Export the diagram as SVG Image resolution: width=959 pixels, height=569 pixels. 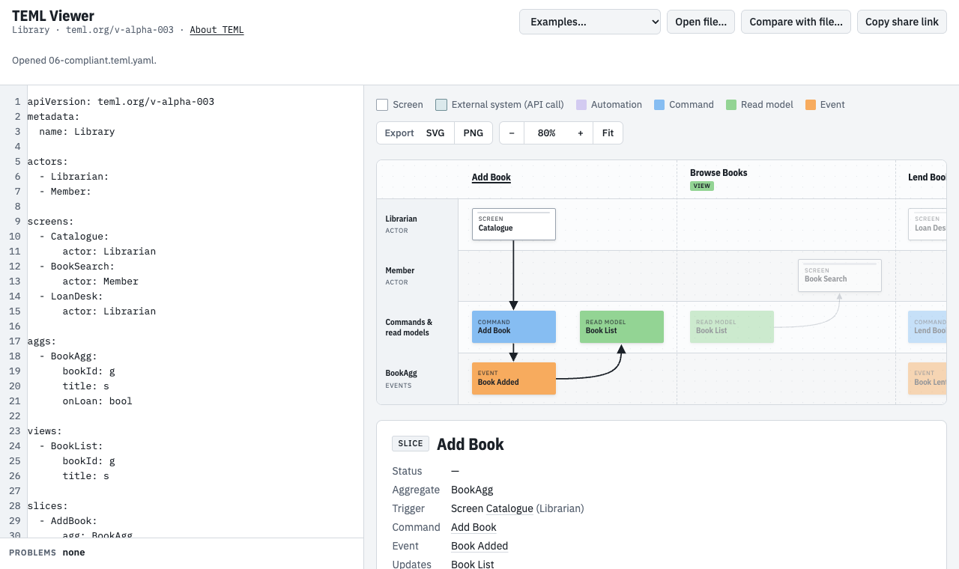435,133
